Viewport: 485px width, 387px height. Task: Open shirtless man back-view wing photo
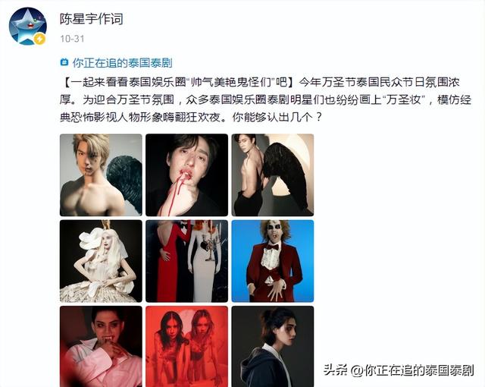tap(273, 175)
